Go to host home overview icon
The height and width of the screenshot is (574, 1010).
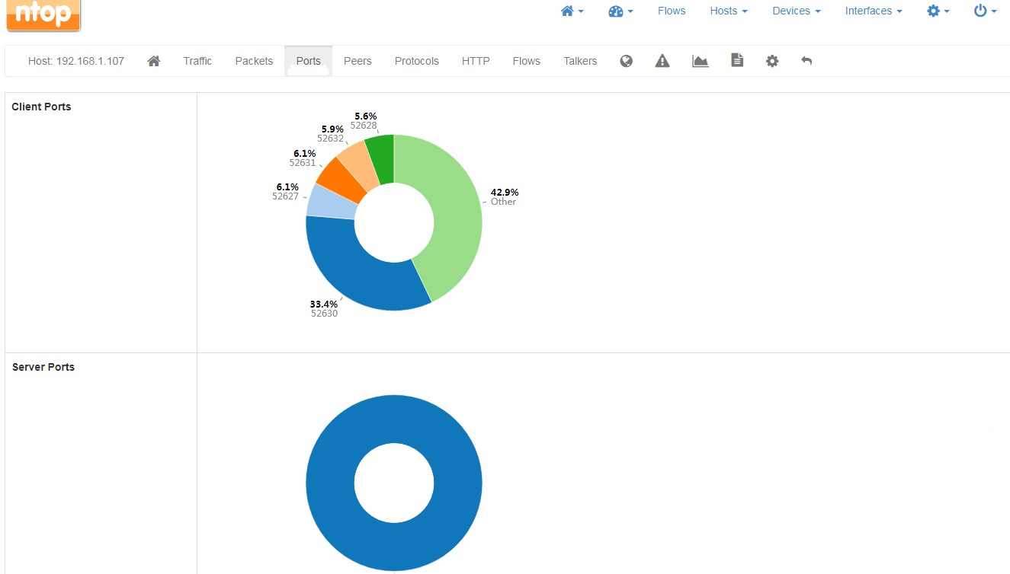(154, 61)
